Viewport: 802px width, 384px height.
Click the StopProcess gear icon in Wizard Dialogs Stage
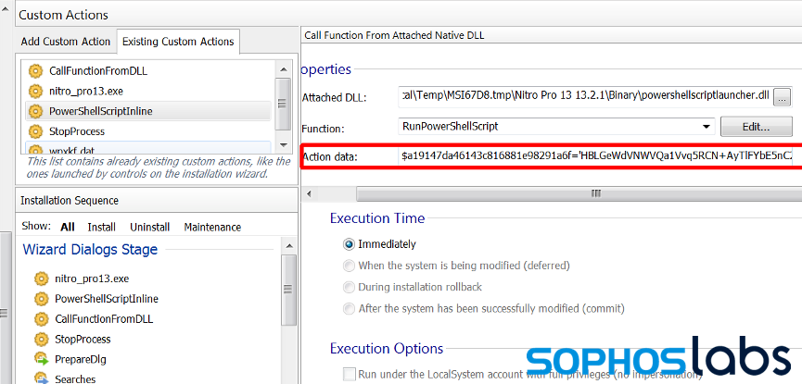(x=41, y=339)
